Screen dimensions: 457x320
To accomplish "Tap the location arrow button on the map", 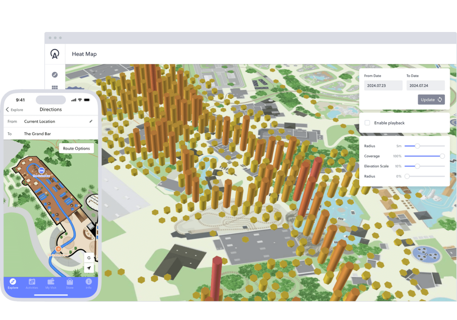I will tap(89, 268).
